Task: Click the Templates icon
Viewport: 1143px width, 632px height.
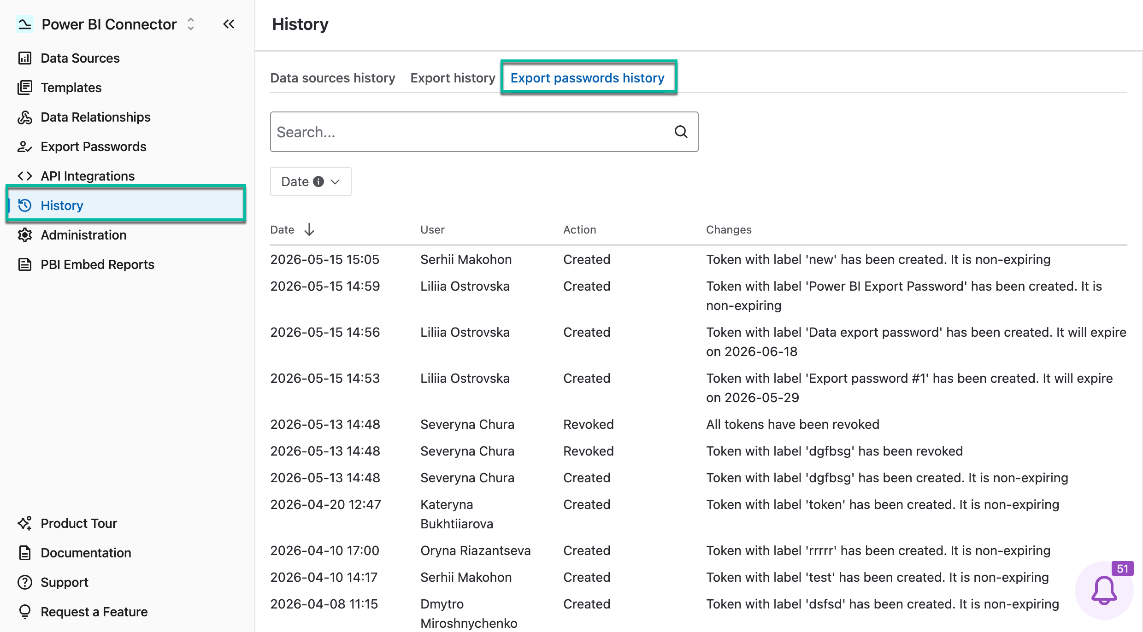Action: coord(25,88)
